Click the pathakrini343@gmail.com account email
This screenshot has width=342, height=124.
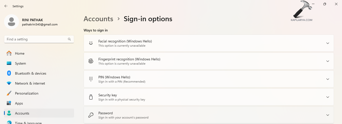click(40, 24)
